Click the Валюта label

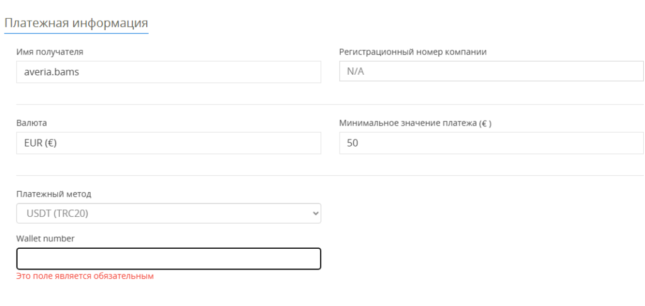[31, 123]
